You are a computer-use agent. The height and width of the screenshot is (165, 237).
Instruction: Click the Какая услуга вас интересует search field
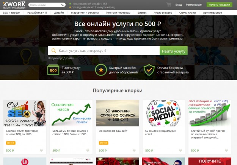(104, 51)
